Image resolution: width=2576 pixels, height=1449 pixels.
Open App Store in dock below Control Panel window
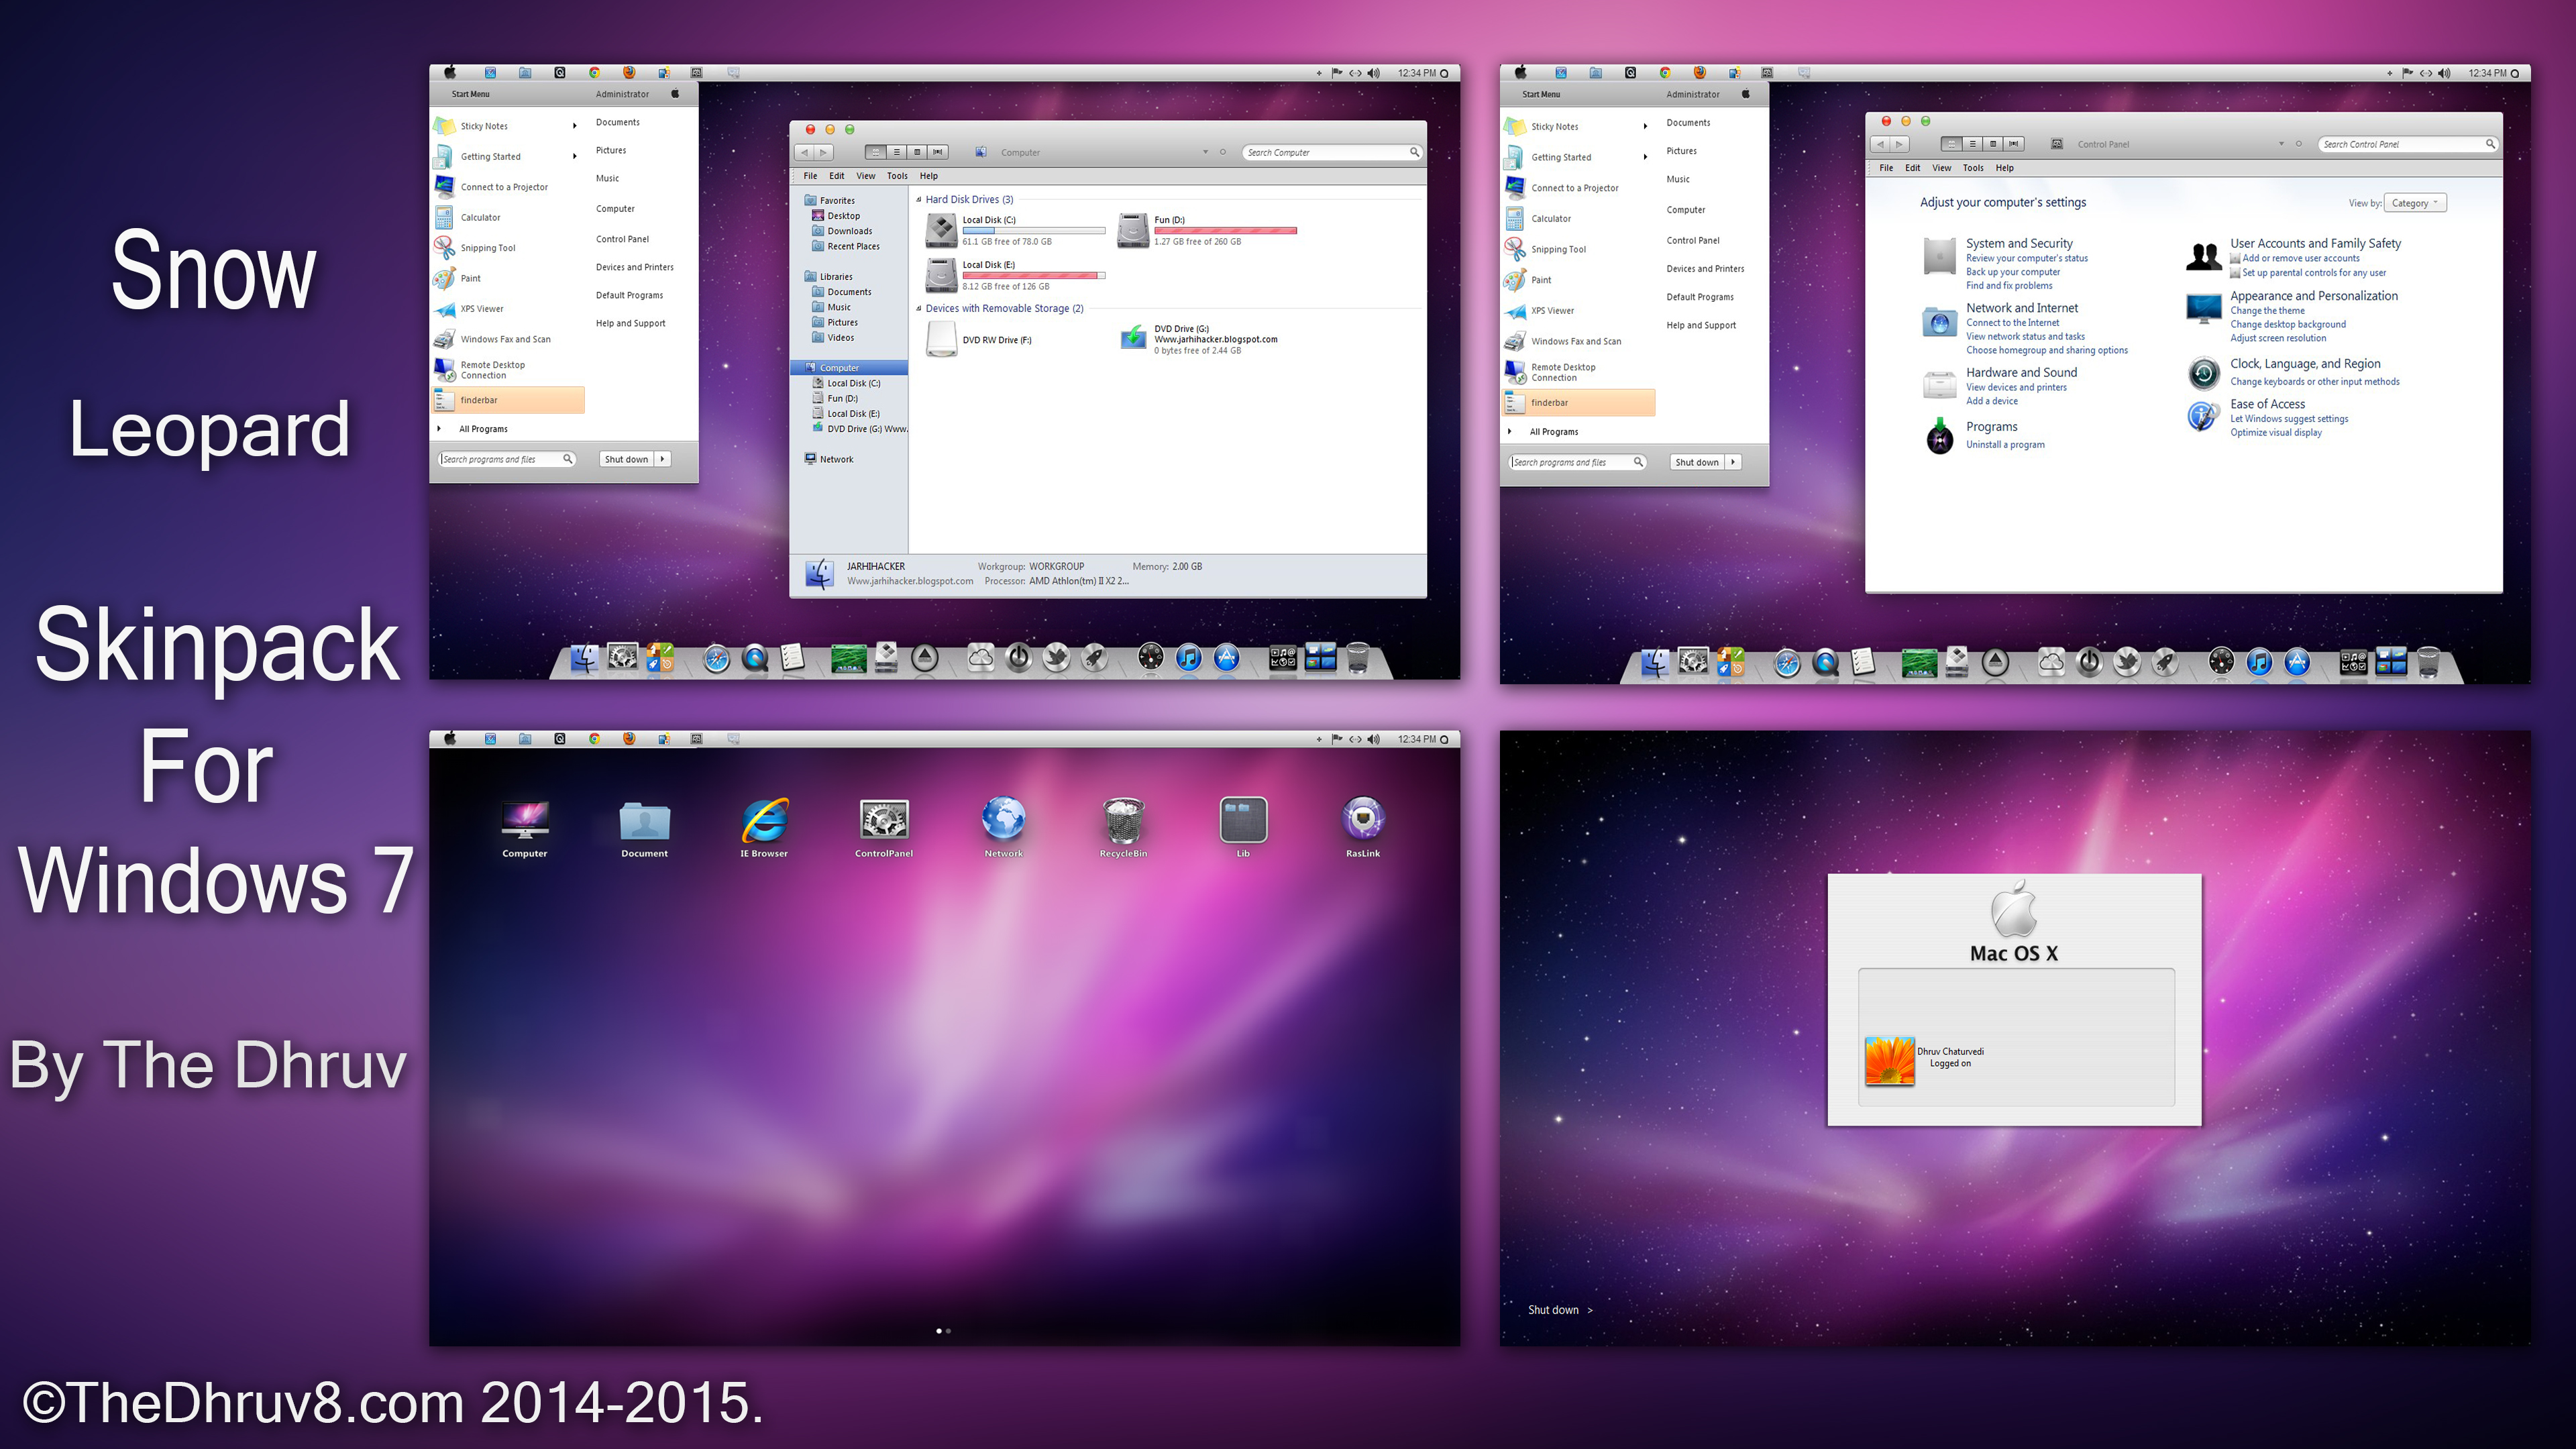click(x=2297, y=662)
